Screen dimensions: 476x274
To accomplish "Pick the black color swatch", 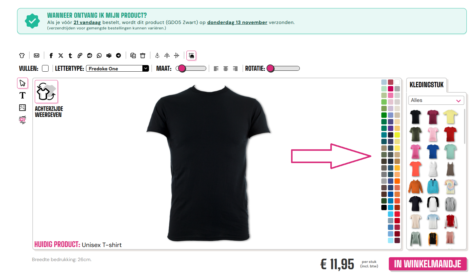I will [384, 207].
